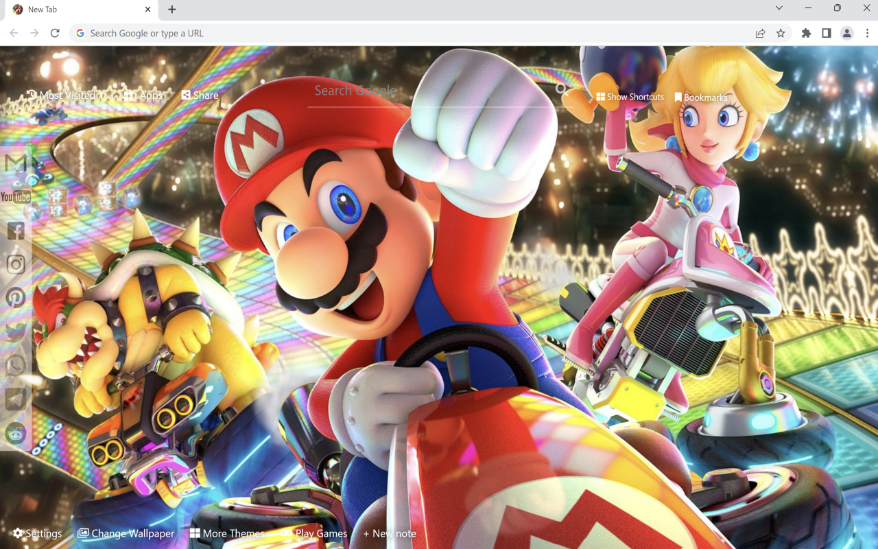This screenshot has width=878, height=549.
Task: Open a new tab with the plus button
Action: point(172,10)
